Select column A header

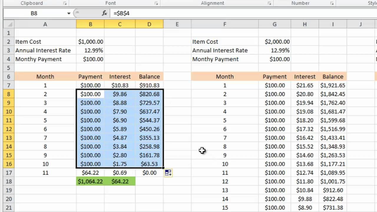tap(45, 24)
